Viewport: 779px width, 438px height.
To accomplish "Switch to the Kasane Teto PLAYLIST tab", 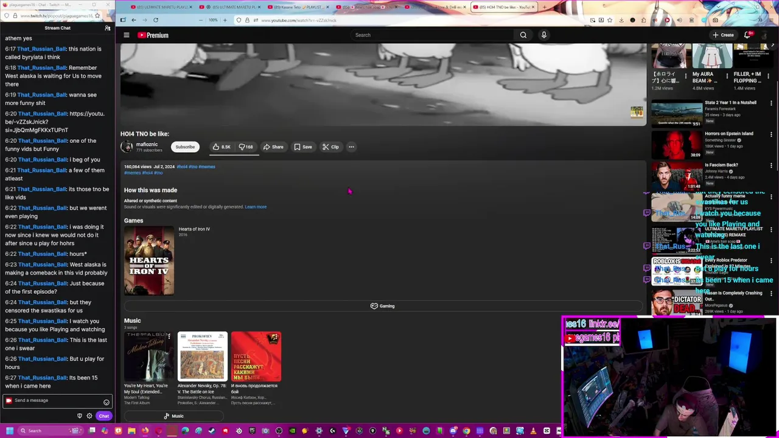I will pos(297,7).
